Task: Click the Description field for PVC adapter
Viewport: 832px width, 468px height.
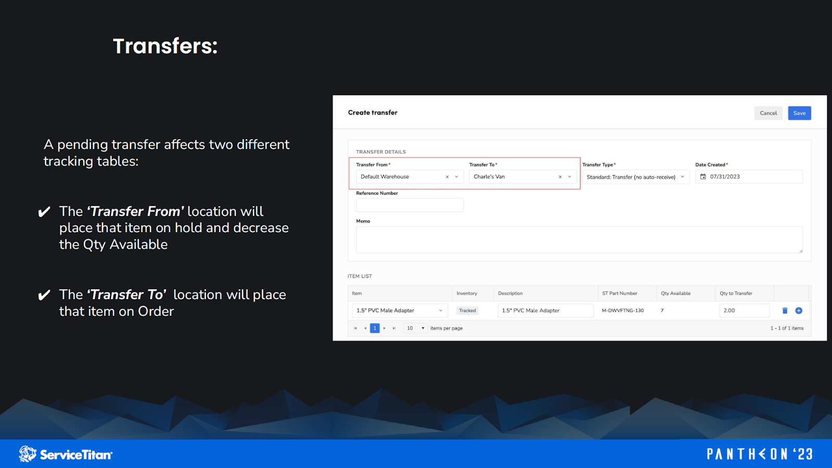Action: coord(545,311)
